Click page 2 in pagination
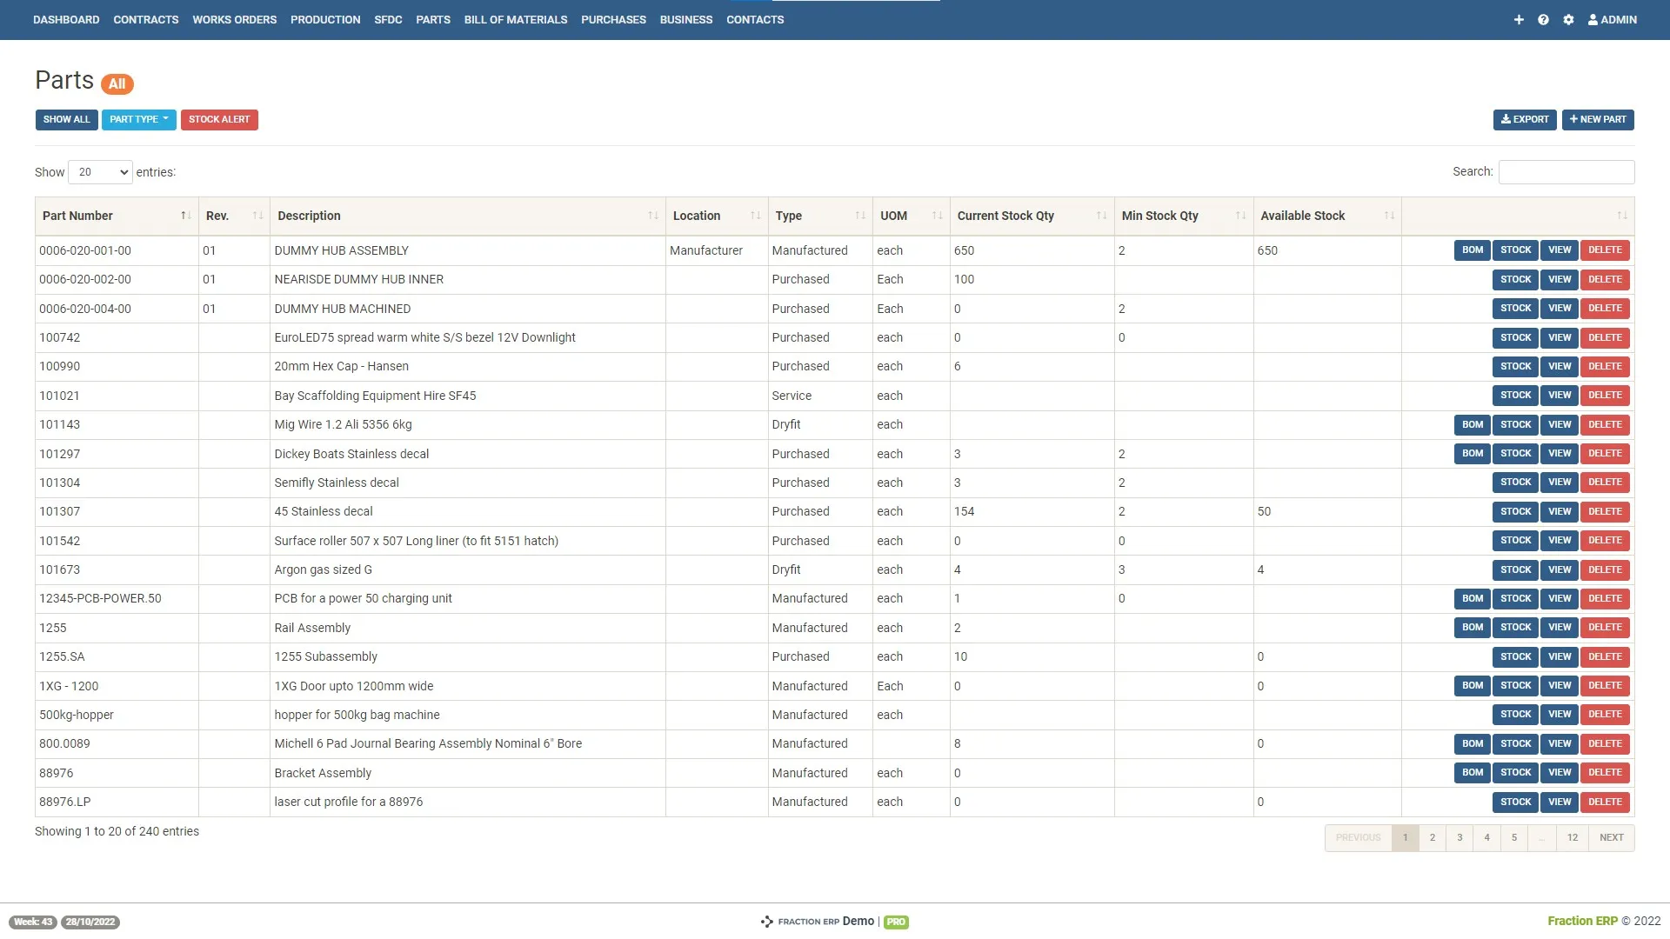1670x939 pixels. tap(1433, 837)
